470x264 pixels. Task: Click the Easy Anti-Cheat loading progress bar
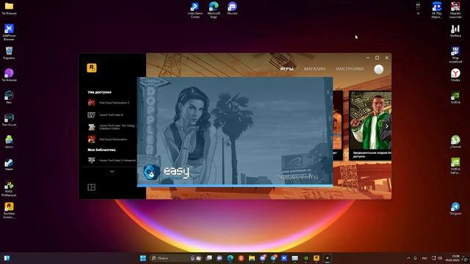point(235,186)
